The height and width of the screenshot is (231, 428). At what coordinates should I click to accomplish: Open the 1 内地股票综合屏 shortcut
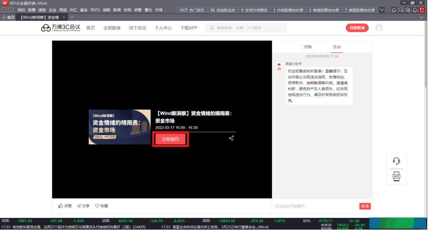pyautogui.click(x=288, y=10)
